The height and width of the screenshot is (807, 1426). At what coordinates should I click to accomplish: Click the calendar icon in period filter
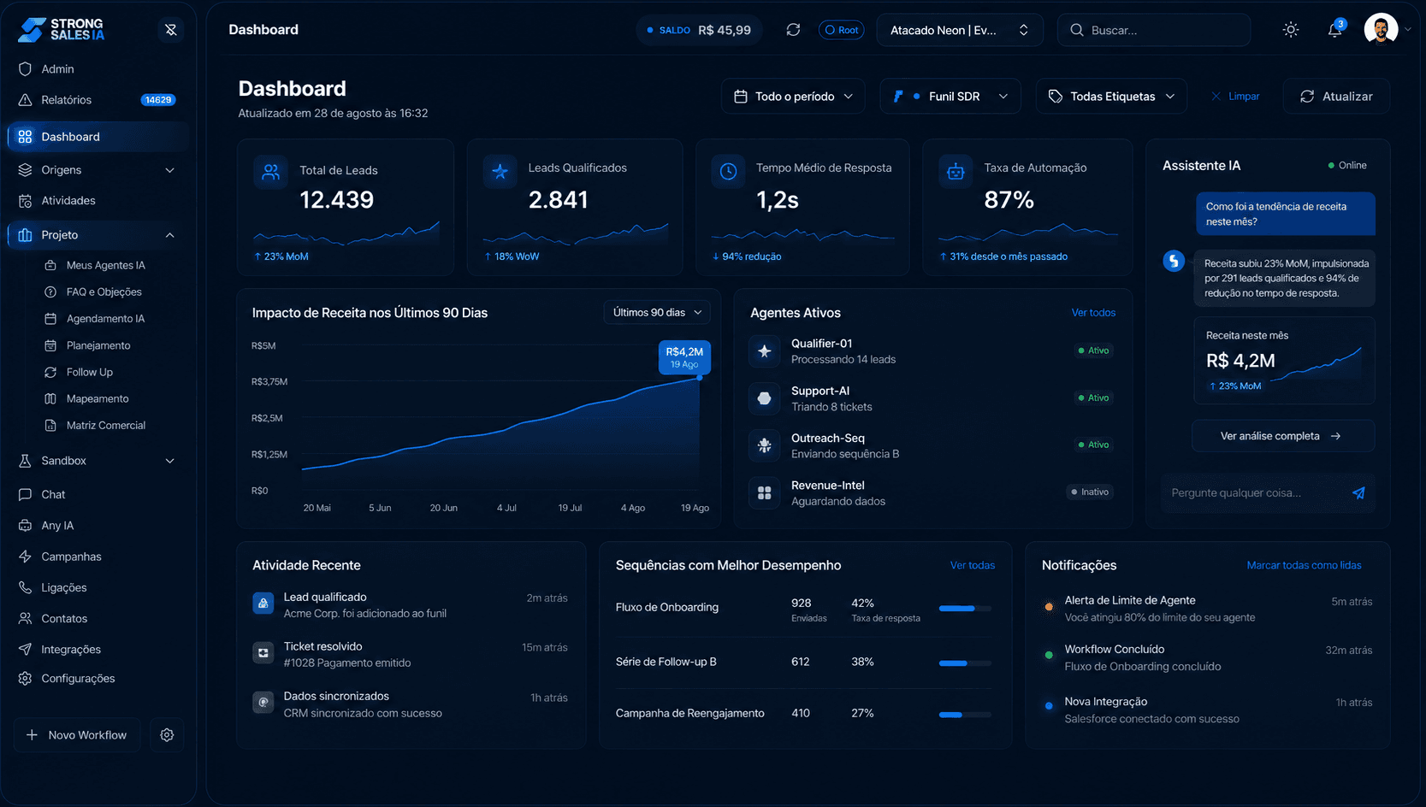pos(741,97)
